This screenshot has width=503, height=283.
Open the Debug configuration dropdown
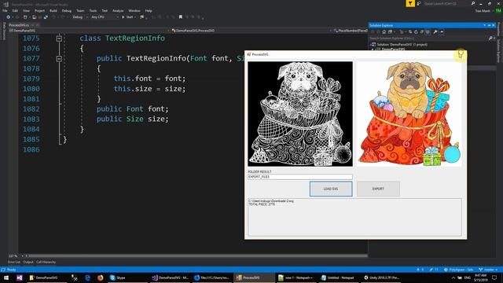pyautogui.click(x=79, y=17)
